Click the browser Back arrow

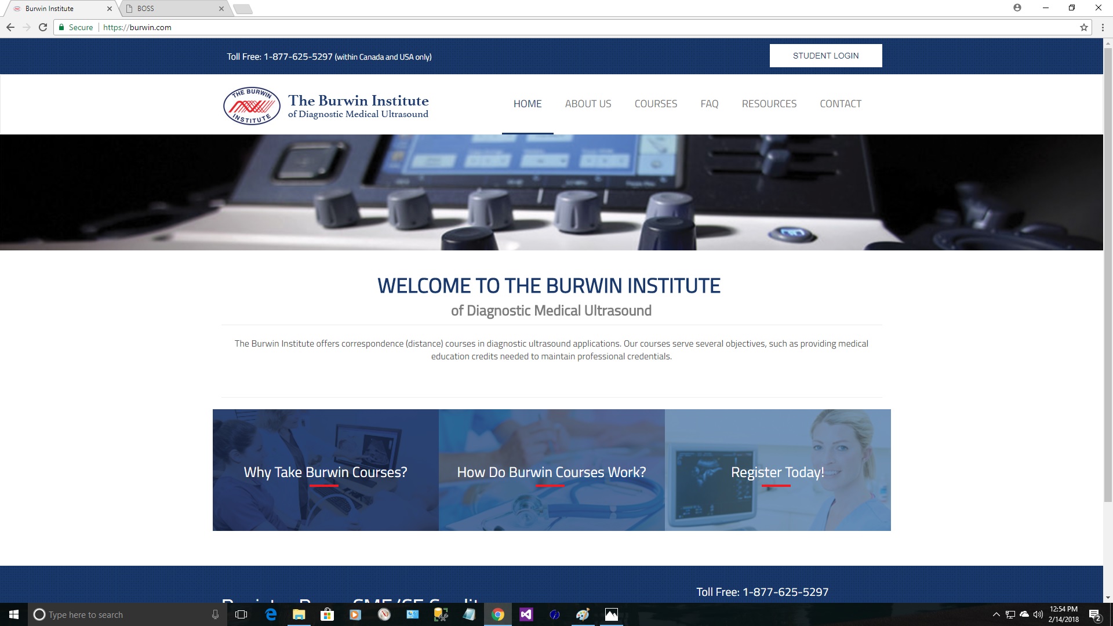(10, 27)
